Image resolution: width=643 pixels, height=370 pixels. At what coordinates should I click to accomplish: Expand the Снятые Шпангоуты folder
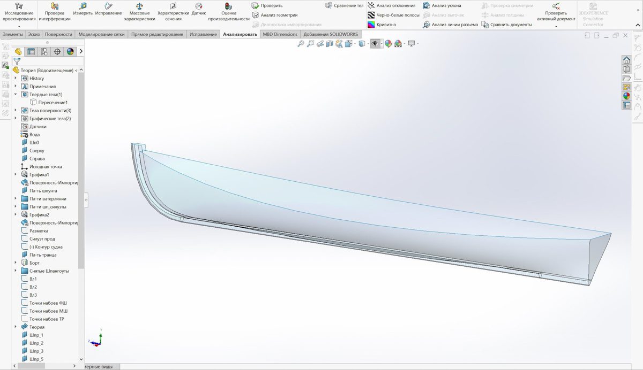point(16,271)
